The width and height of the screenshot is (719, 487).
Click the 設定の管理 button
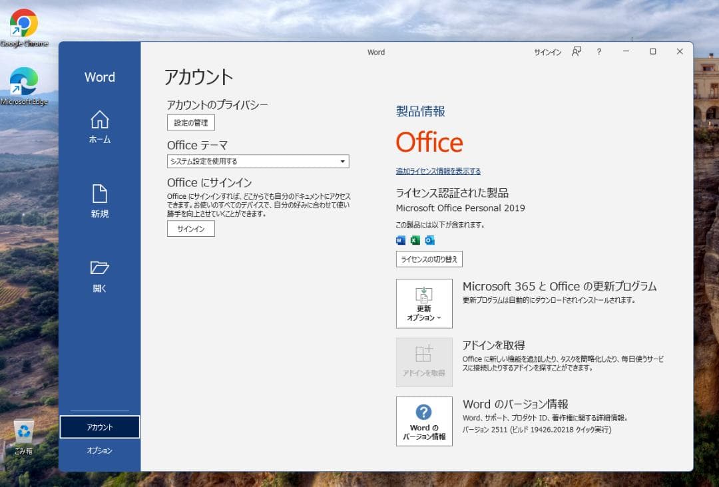(191, 122)
